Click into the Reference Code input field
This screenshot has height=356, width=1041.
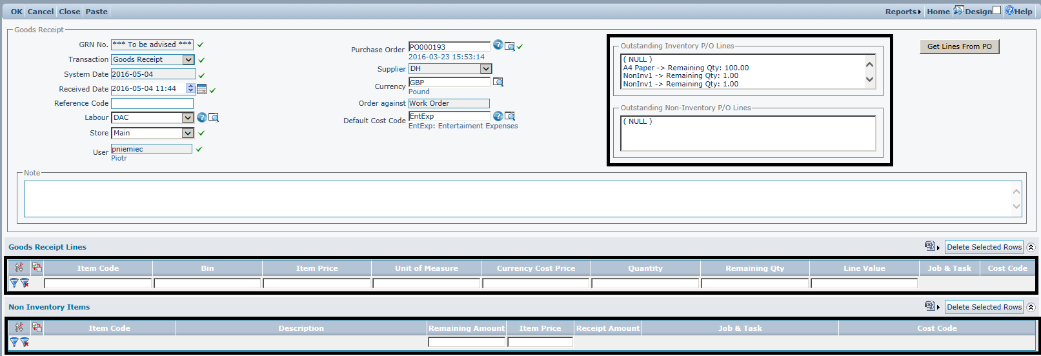[152, 103]
